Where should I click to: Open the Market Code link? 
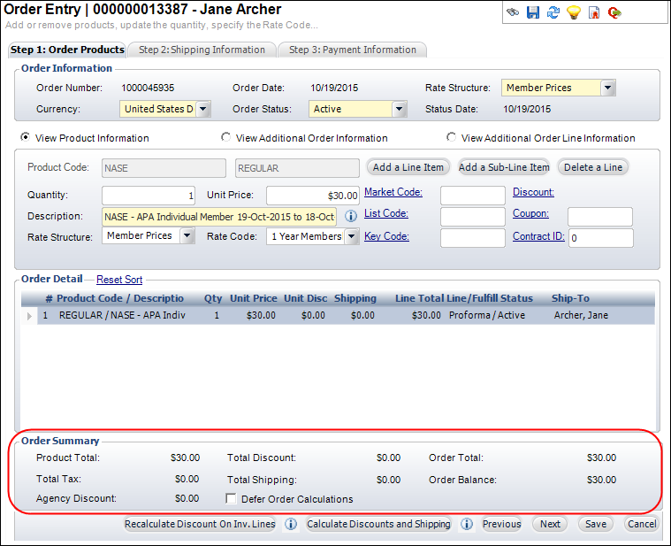[393, 192]
